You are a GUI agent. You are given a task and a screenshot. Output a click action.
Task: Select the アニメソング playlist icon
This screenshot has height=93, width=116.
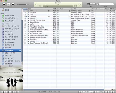pyautogui.click(x=3, y=59)
